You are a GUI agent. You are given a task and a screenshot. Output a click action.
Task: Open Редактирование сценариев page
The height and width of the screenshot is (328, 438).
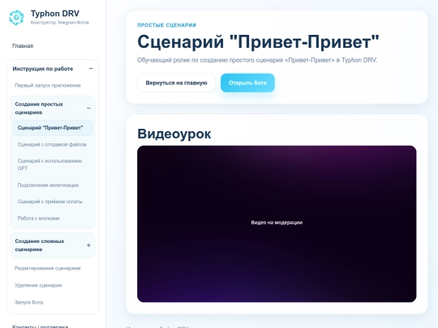pos(48,268)
